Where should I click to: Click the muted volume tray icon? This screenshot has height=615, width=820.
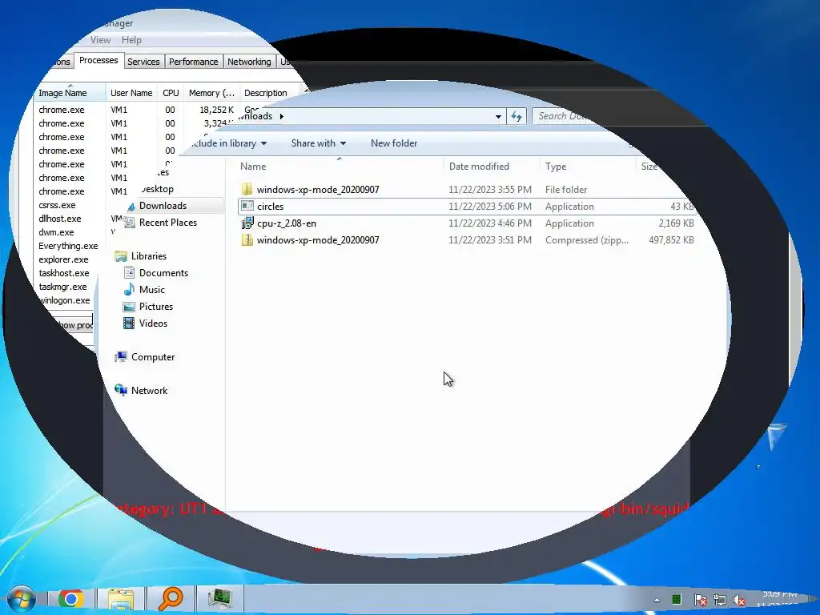click(739, 600)
